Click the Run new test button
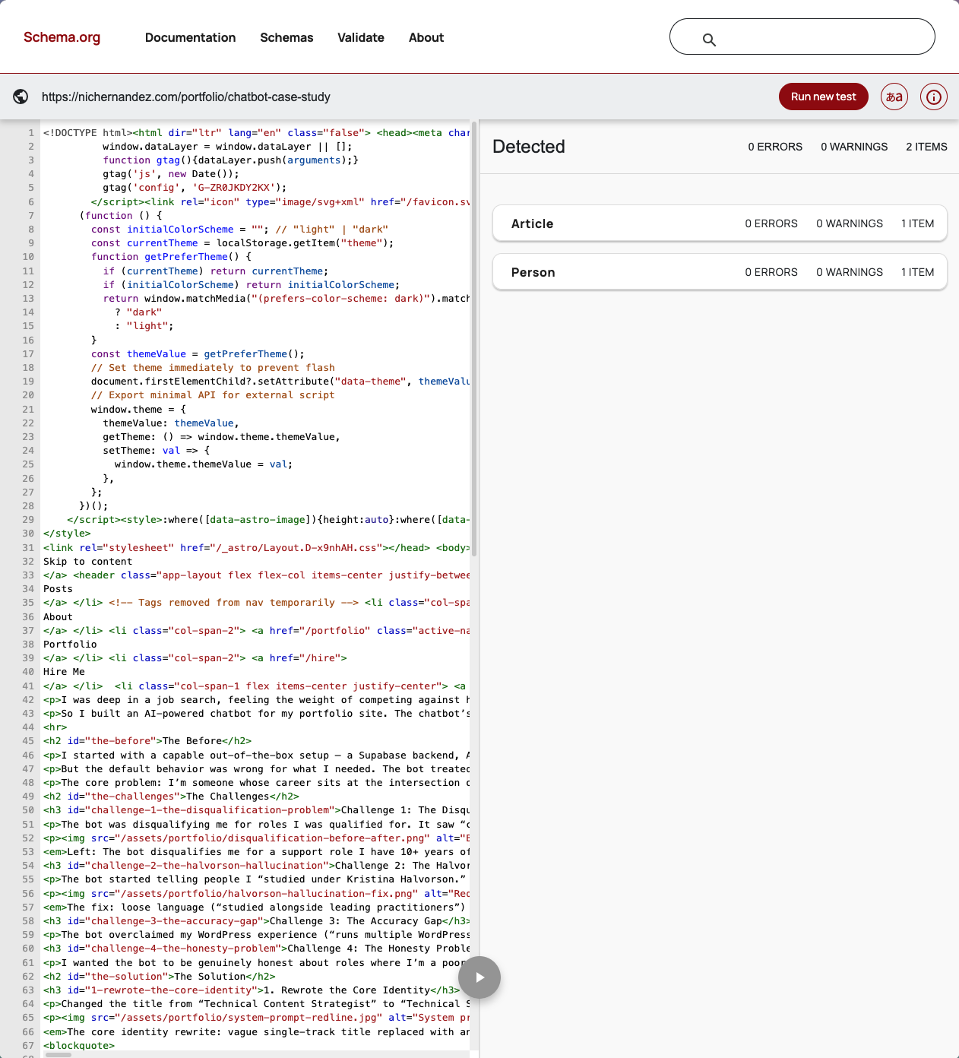This screenshot has width=959, height=1058. tap(823, 97)
